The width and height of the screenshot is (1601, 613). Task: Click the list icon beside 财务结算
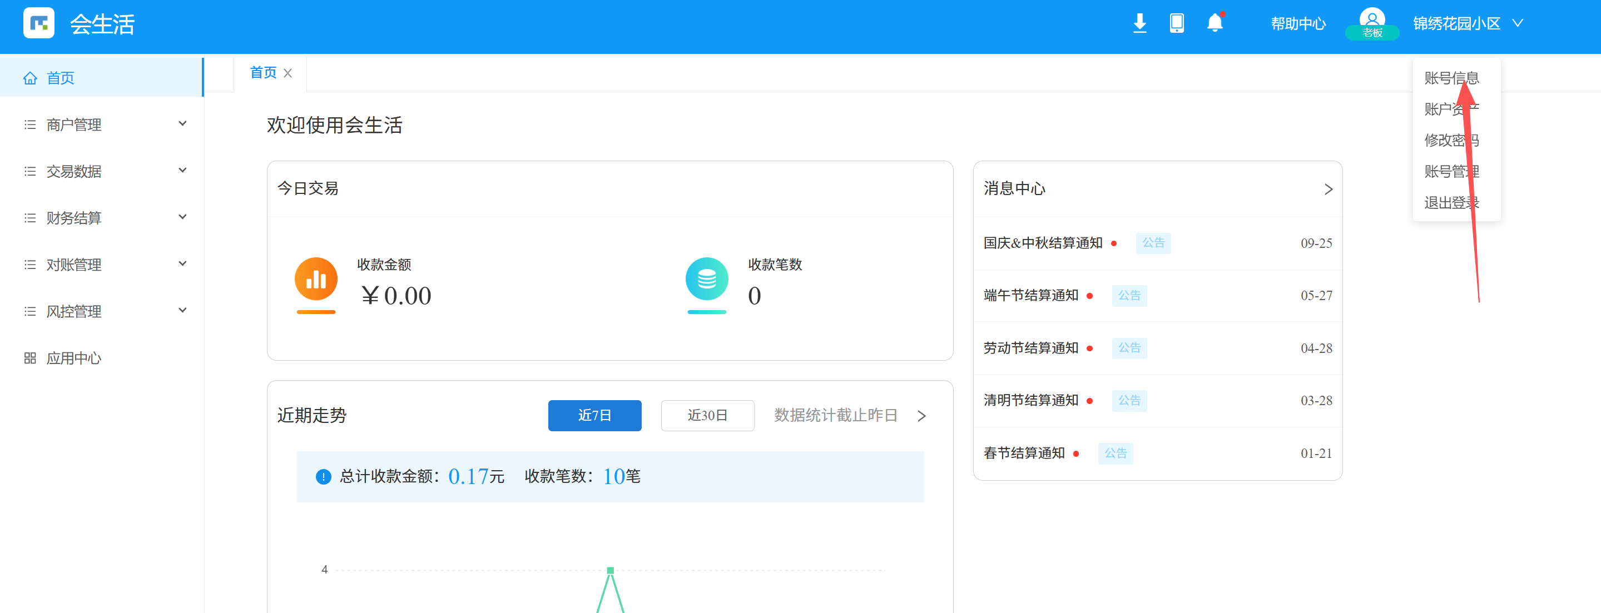click(x=30, y=218)
